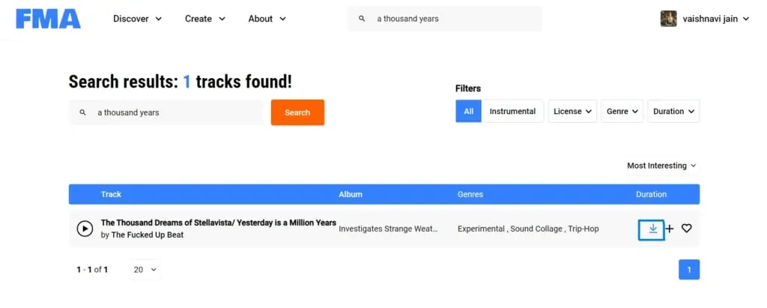Viewport: 767px width, 308px height.
Task: Play The Thousand Dreams of Stellavista track
Action: point(85,229)
